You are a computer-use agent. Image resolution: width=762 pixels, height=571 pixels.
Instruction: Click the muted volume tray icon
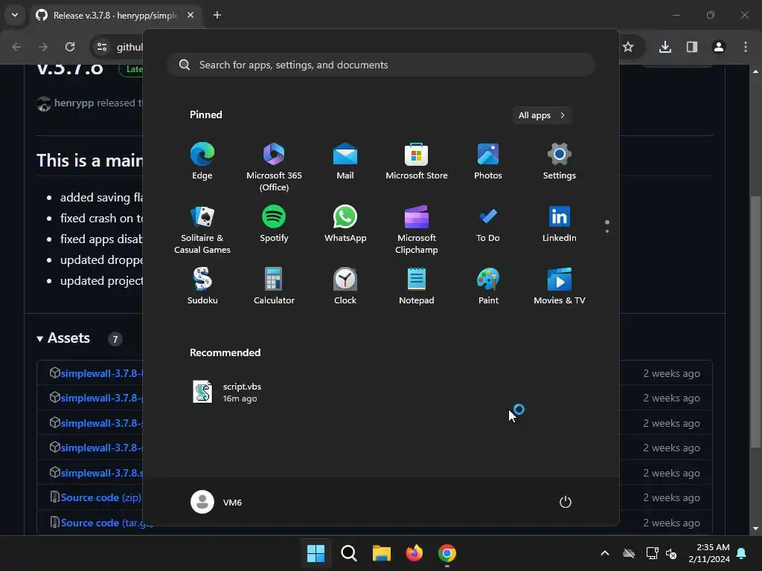click(x=671, y=553)
